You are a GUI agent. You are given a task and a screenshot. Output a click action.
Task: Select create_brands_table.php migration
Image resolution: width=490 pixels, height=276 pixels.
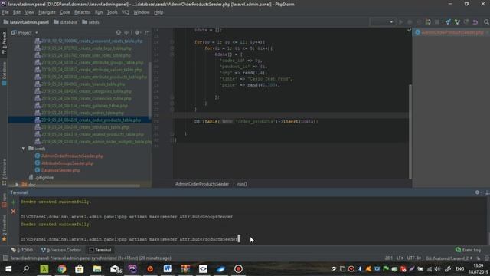tap(80, 84)
